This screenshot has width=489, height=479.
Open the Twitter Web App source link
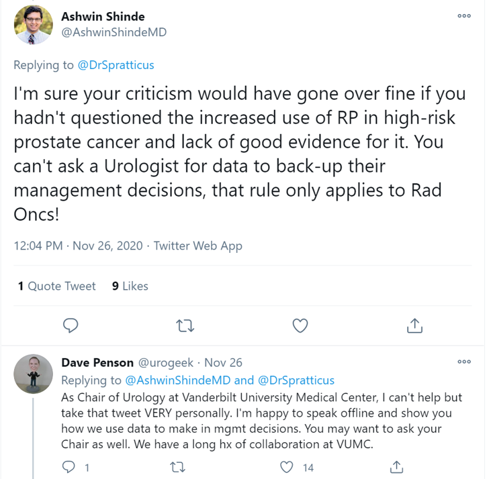point(198,246)
